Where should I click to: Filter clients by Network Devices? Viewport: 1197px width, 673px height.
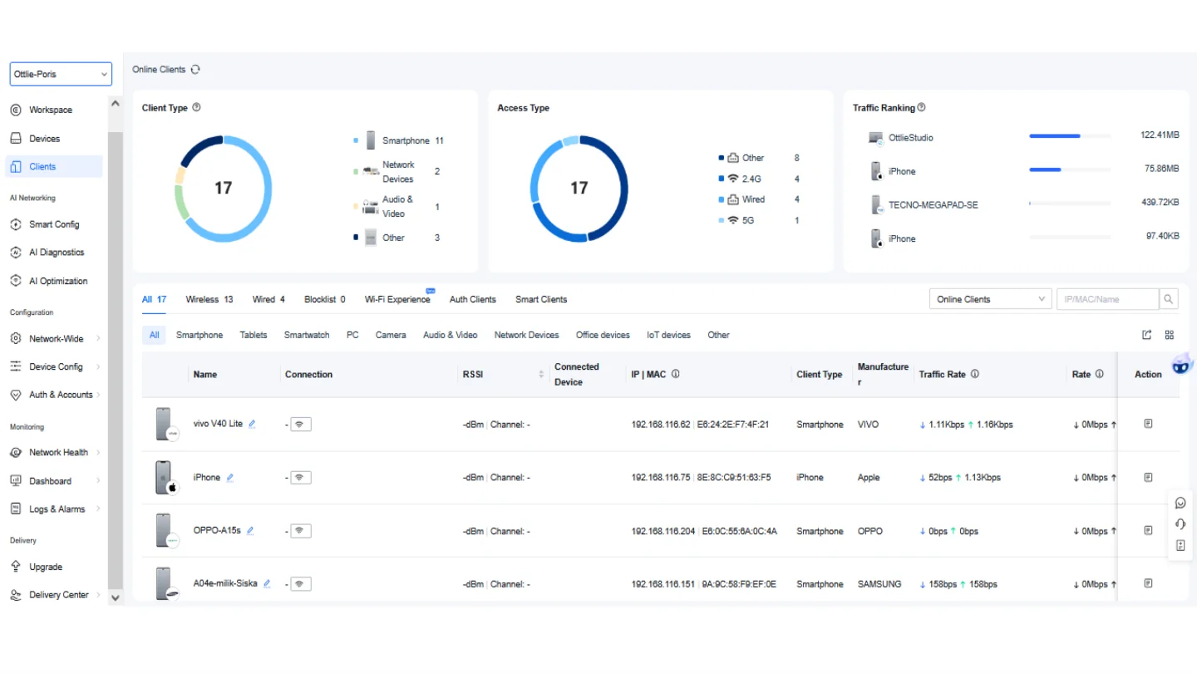[x=526, y=335]
